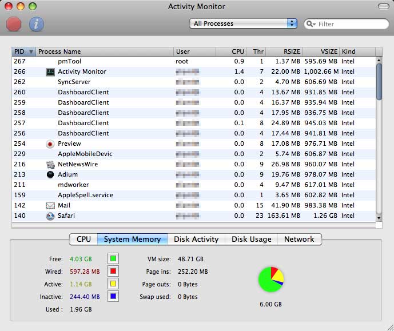Sort by CPU column header

pyautogui.click(x=231, y=51)
